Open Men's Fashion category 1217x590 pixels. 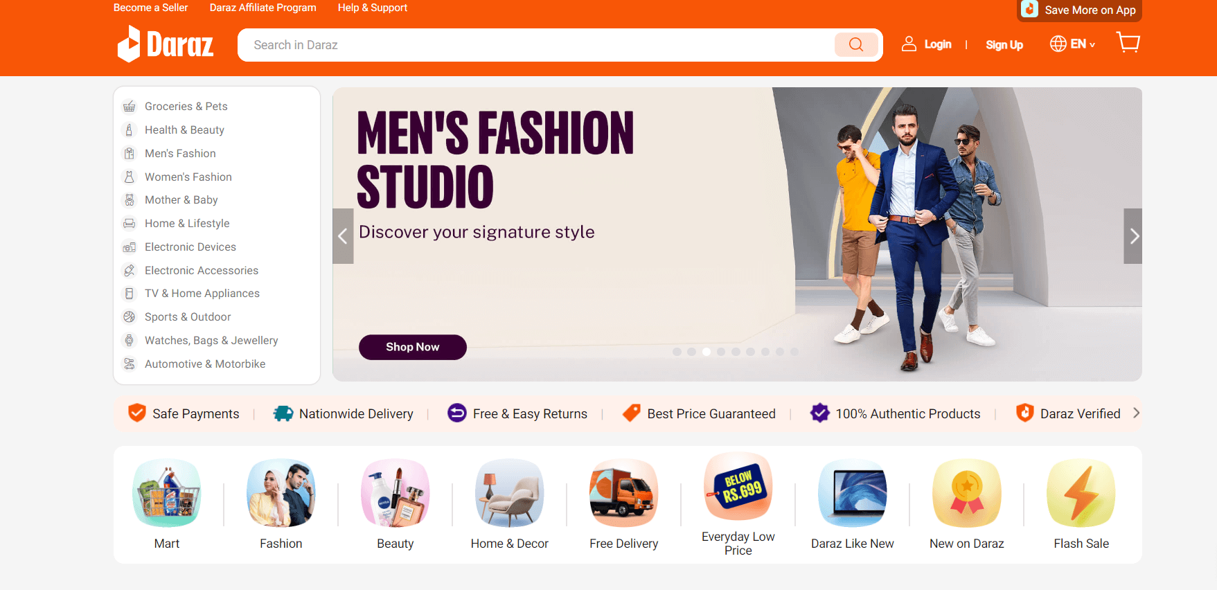click(180, 153)
